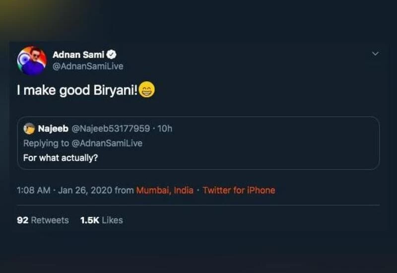This screenshot has height=273, width=397.
Task: Open the Mumbai, India location link
Action: tap(165, 190)
